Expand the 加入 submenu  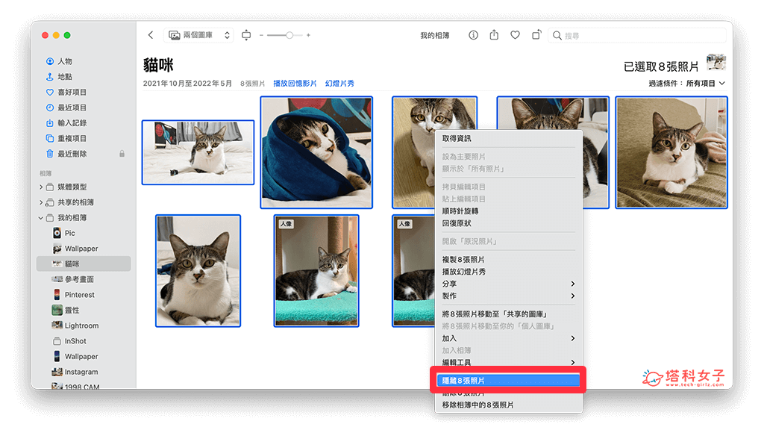(x=509, y=338)
